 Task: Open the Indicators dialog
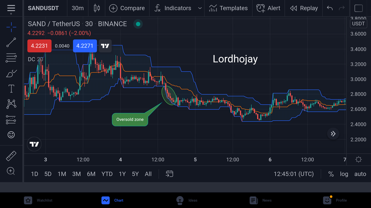(173, 8)
